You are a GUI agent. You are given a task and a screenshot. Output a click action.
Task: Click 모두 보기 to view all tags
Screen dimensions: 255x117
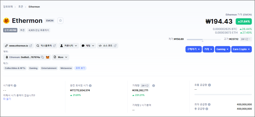coord(80,68)
